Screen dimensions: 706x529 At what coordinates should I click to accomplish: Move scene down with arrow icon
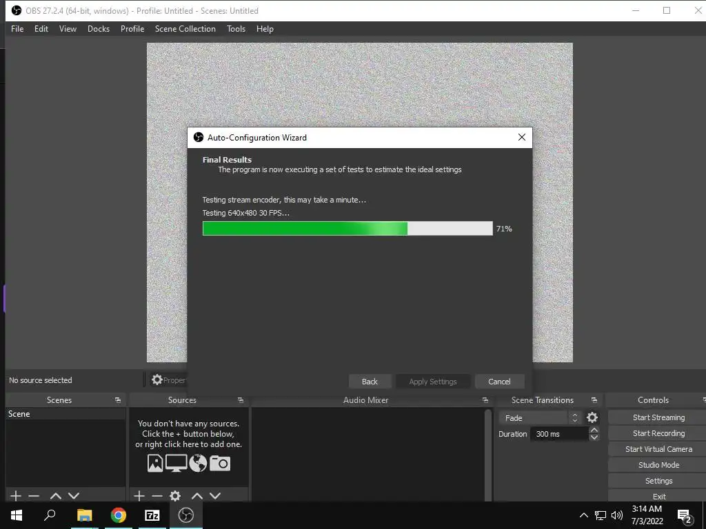74,496
